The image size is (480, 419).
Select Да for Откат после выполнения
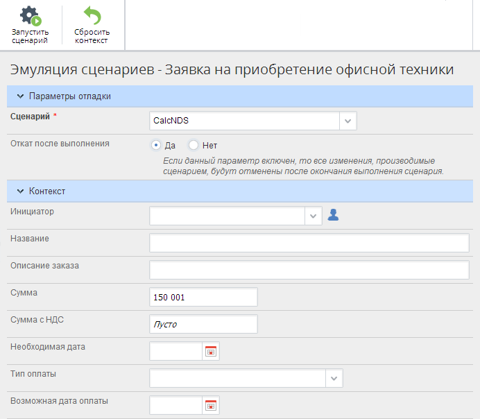click(156, 145)
